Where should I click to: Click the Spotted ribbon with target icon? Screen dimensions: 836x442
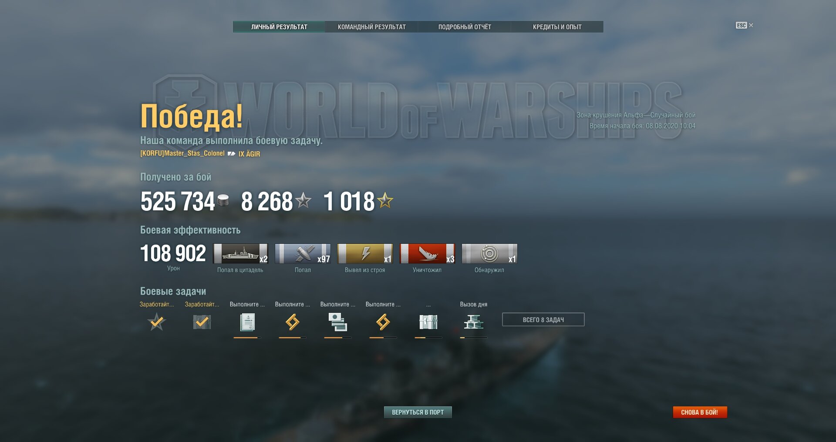pos(489,254)
